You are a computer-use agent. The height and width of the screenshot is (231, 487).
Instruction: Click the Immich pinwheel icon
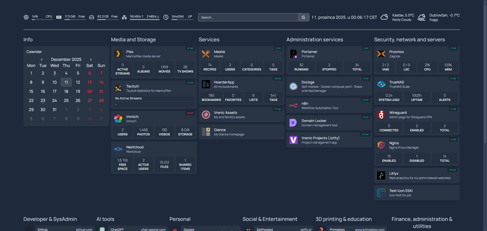[x=118, y=119]
